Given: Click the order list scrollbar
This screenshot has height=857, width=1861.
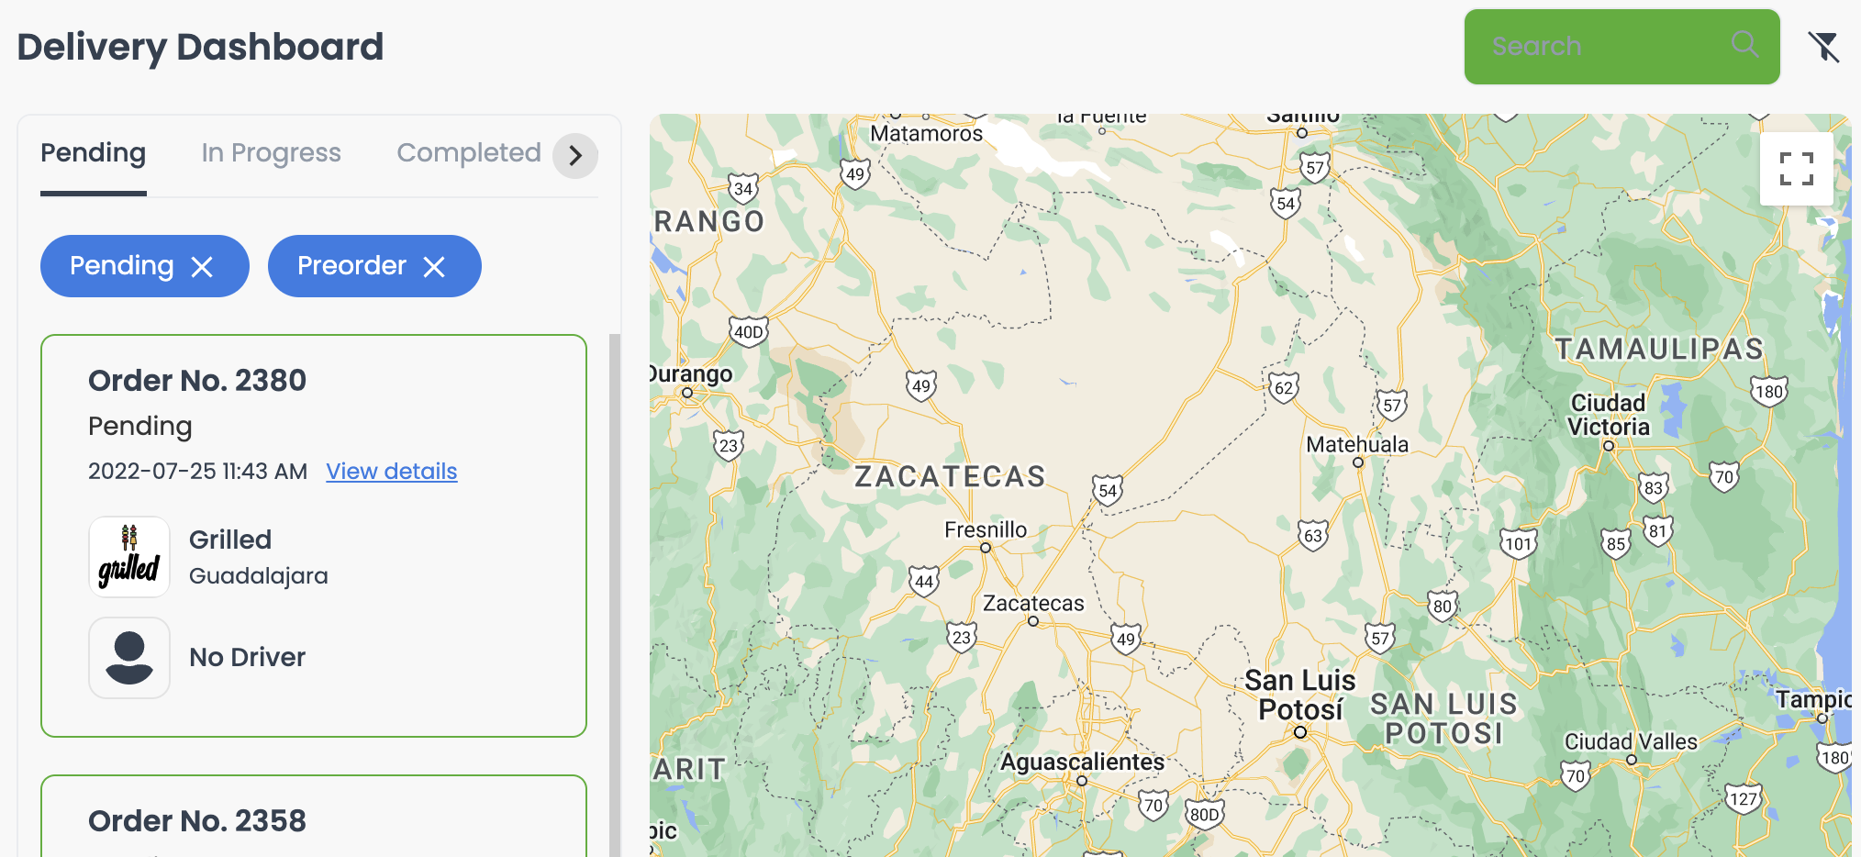Looking at the screenshot, I should tap(615, 595).
